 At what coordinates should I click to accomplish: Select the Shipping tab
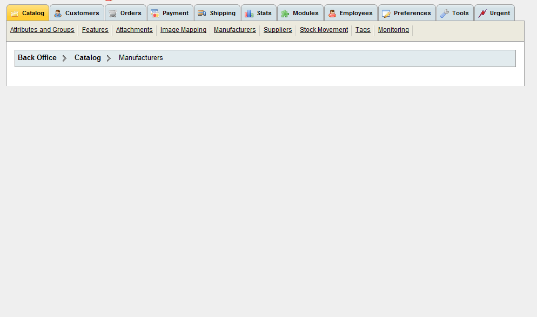(217, 12)
